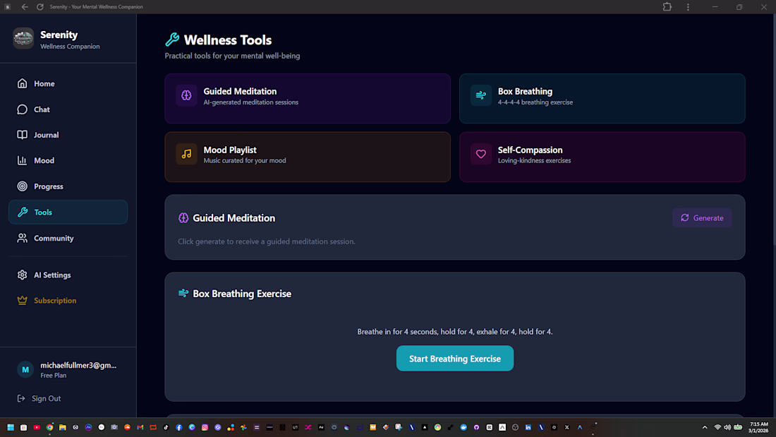Screen dimensions: 776x437
Task: Click the Free Plan label
Action: pos(54,376)
